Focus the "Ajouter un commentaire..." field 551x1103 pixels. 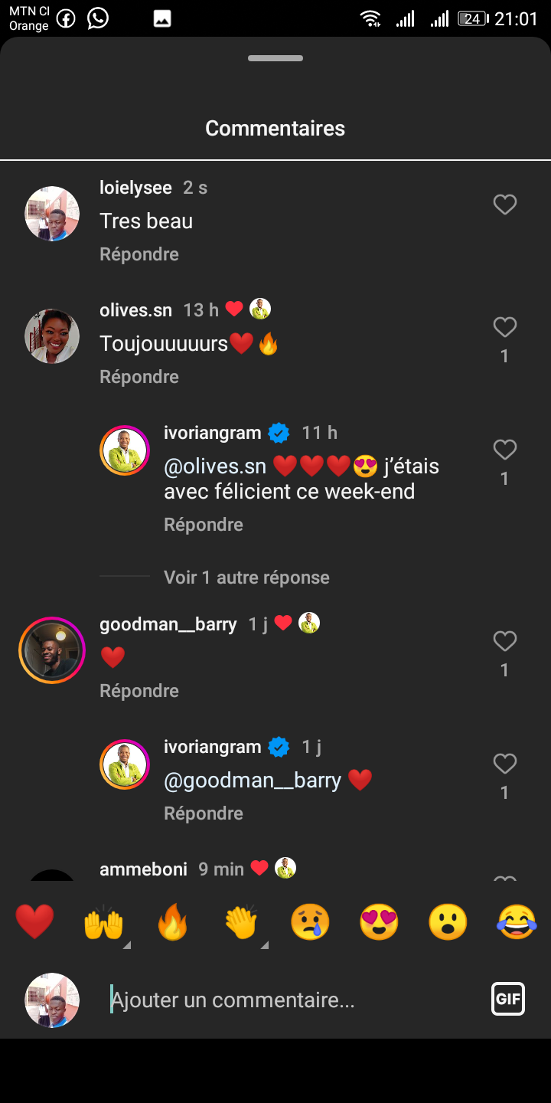pos(291,1000)
